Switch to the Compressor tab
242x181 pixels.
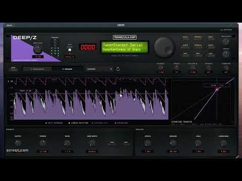[37, 69]
